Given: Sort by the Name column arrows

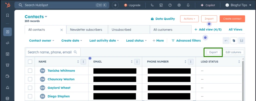Looking at the screenshot, I should (78, 62).
